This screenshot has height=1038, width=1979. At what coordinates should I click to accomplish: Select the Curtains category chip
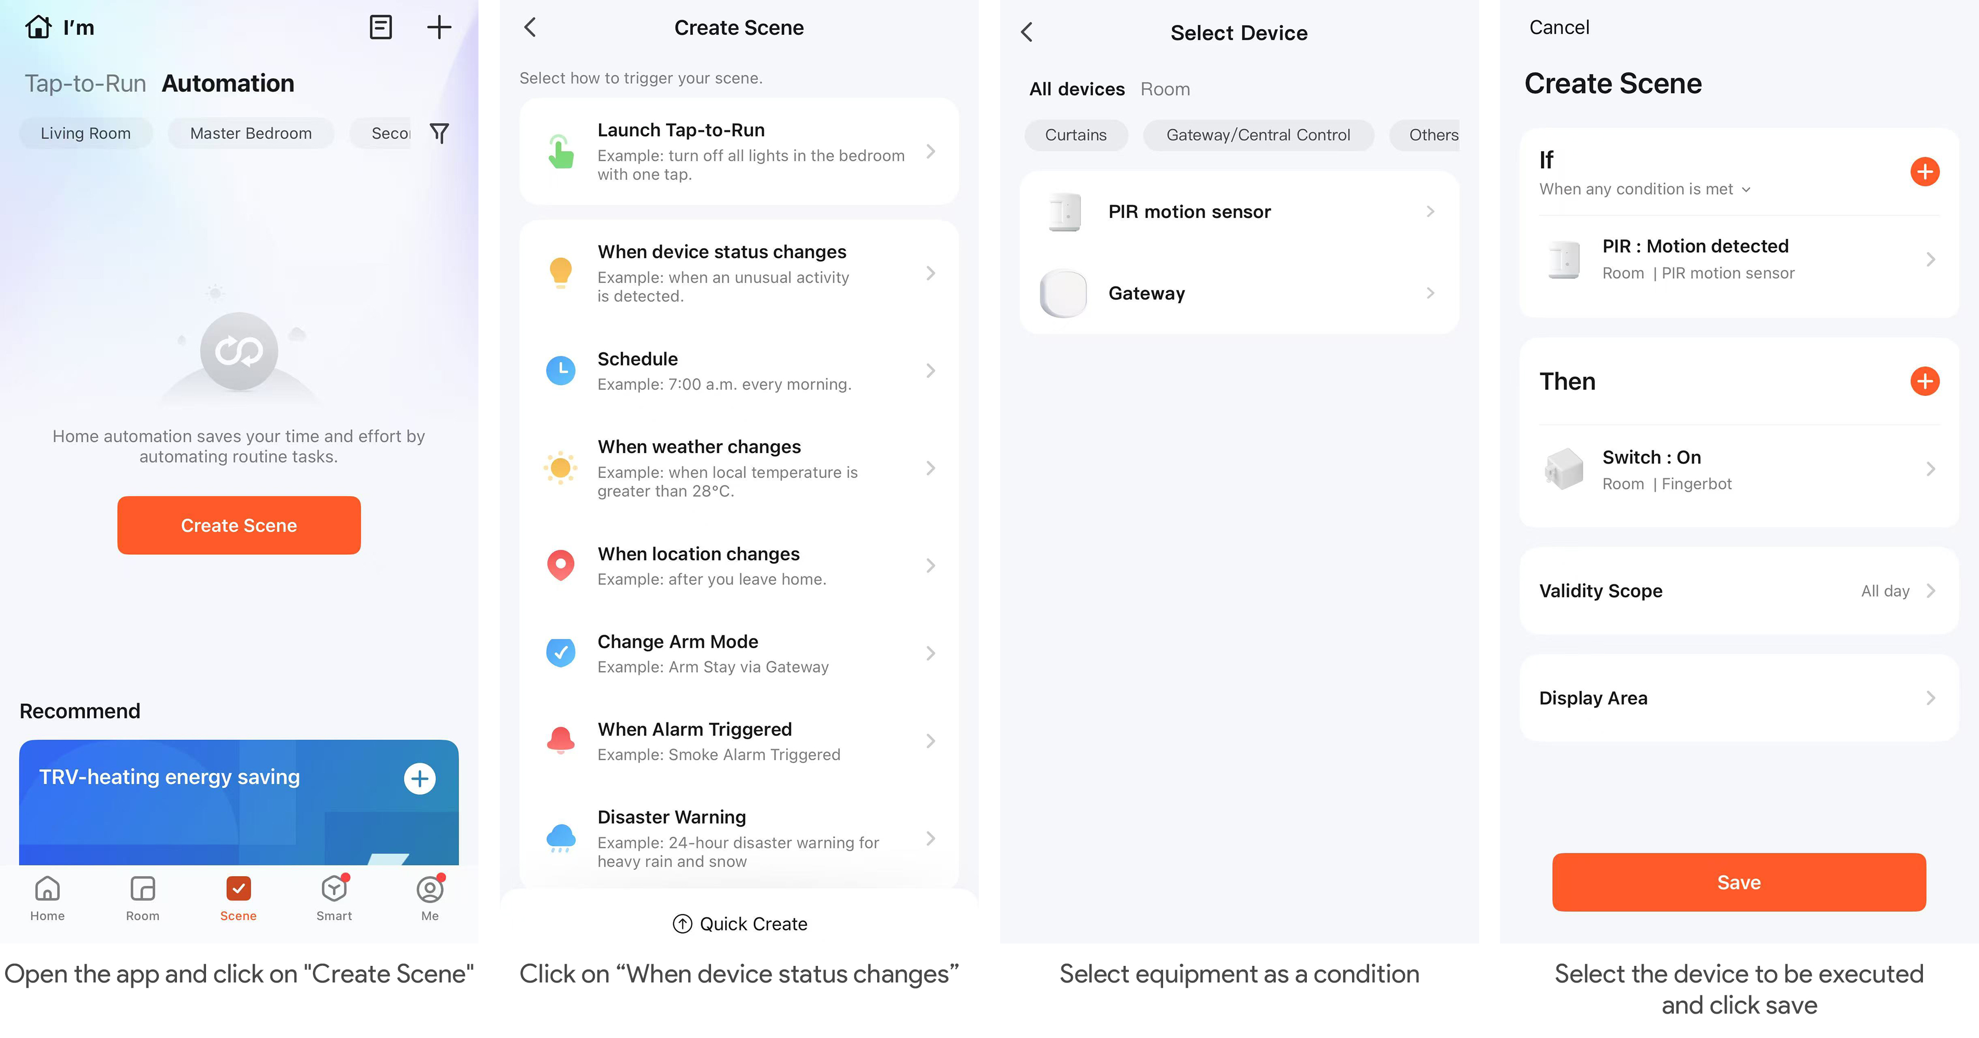(x=1075, y=135)
